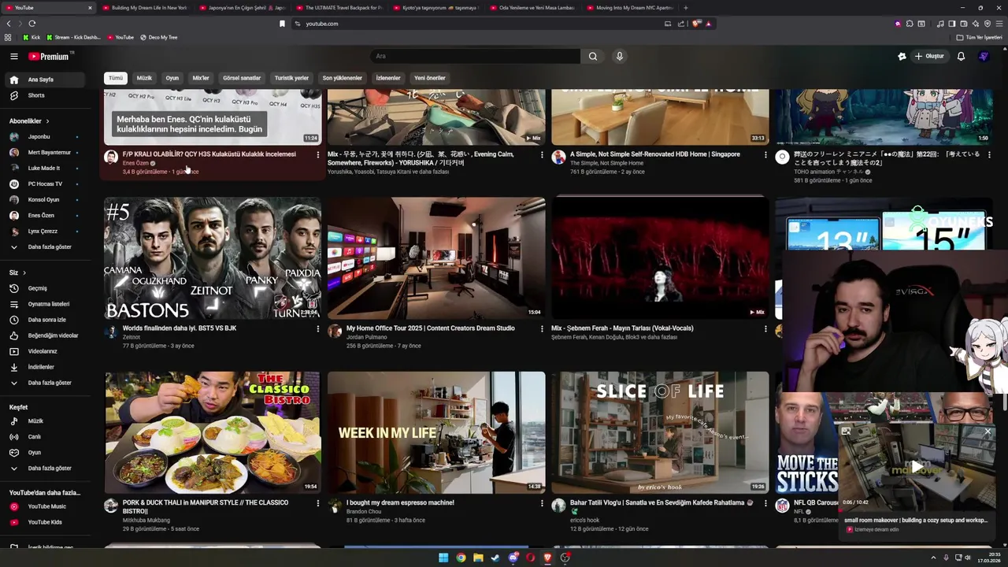1008x567 pixels.
Task: Focus the Ara search field
Action: 475,56
